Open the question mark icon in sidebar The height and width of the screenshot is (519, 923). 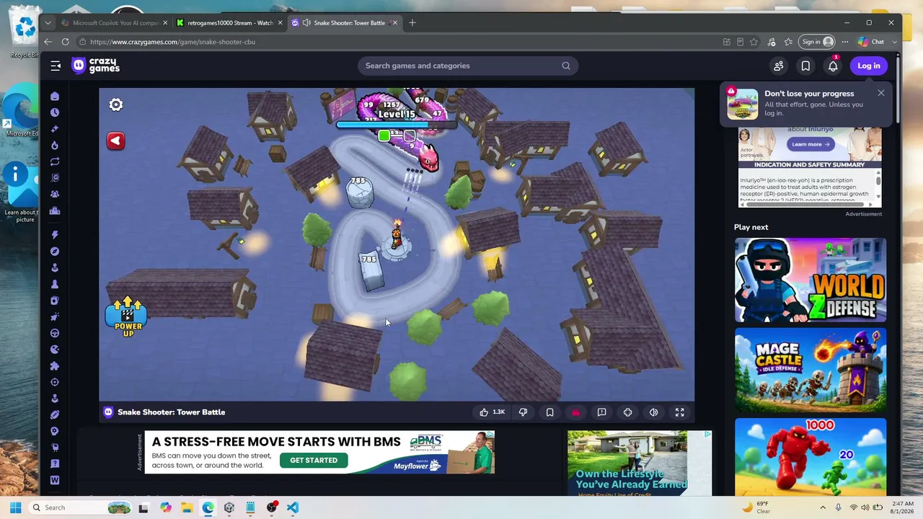coord(55,463)
